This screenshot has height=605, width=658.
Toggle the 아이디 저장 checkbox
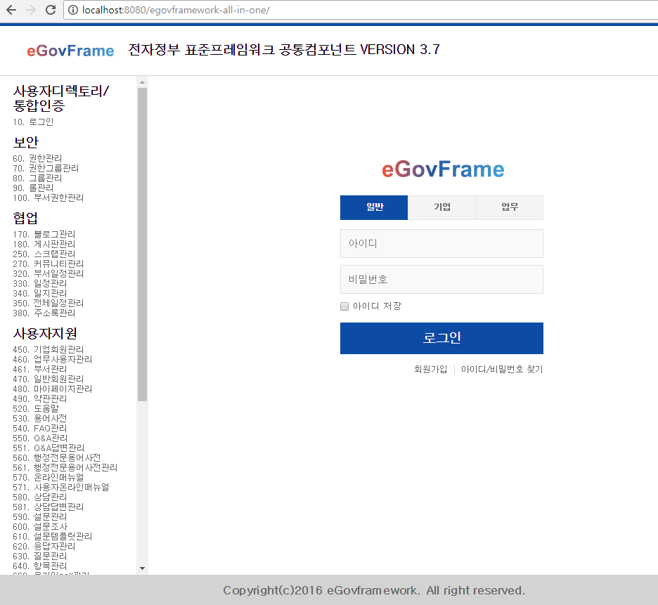[x=344, y=306]
